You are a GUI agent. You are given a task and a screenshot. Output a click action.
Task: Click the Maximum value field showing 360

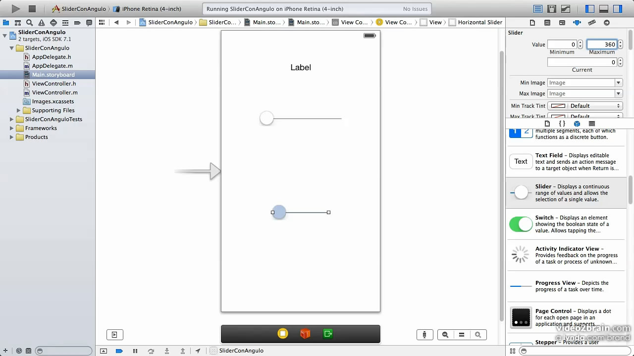pyautogui.click(x=602, y=44)
